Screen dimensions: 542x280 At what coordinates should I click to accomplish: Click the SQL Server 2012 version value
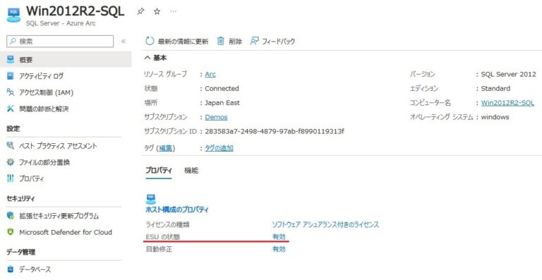coord(508,74)
